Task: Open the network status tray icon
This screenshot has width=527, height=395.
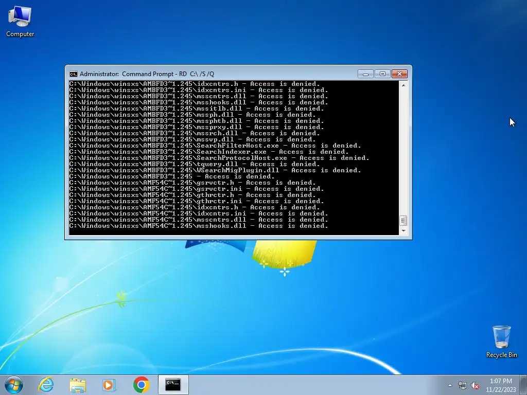Action: tap(463, 385)
